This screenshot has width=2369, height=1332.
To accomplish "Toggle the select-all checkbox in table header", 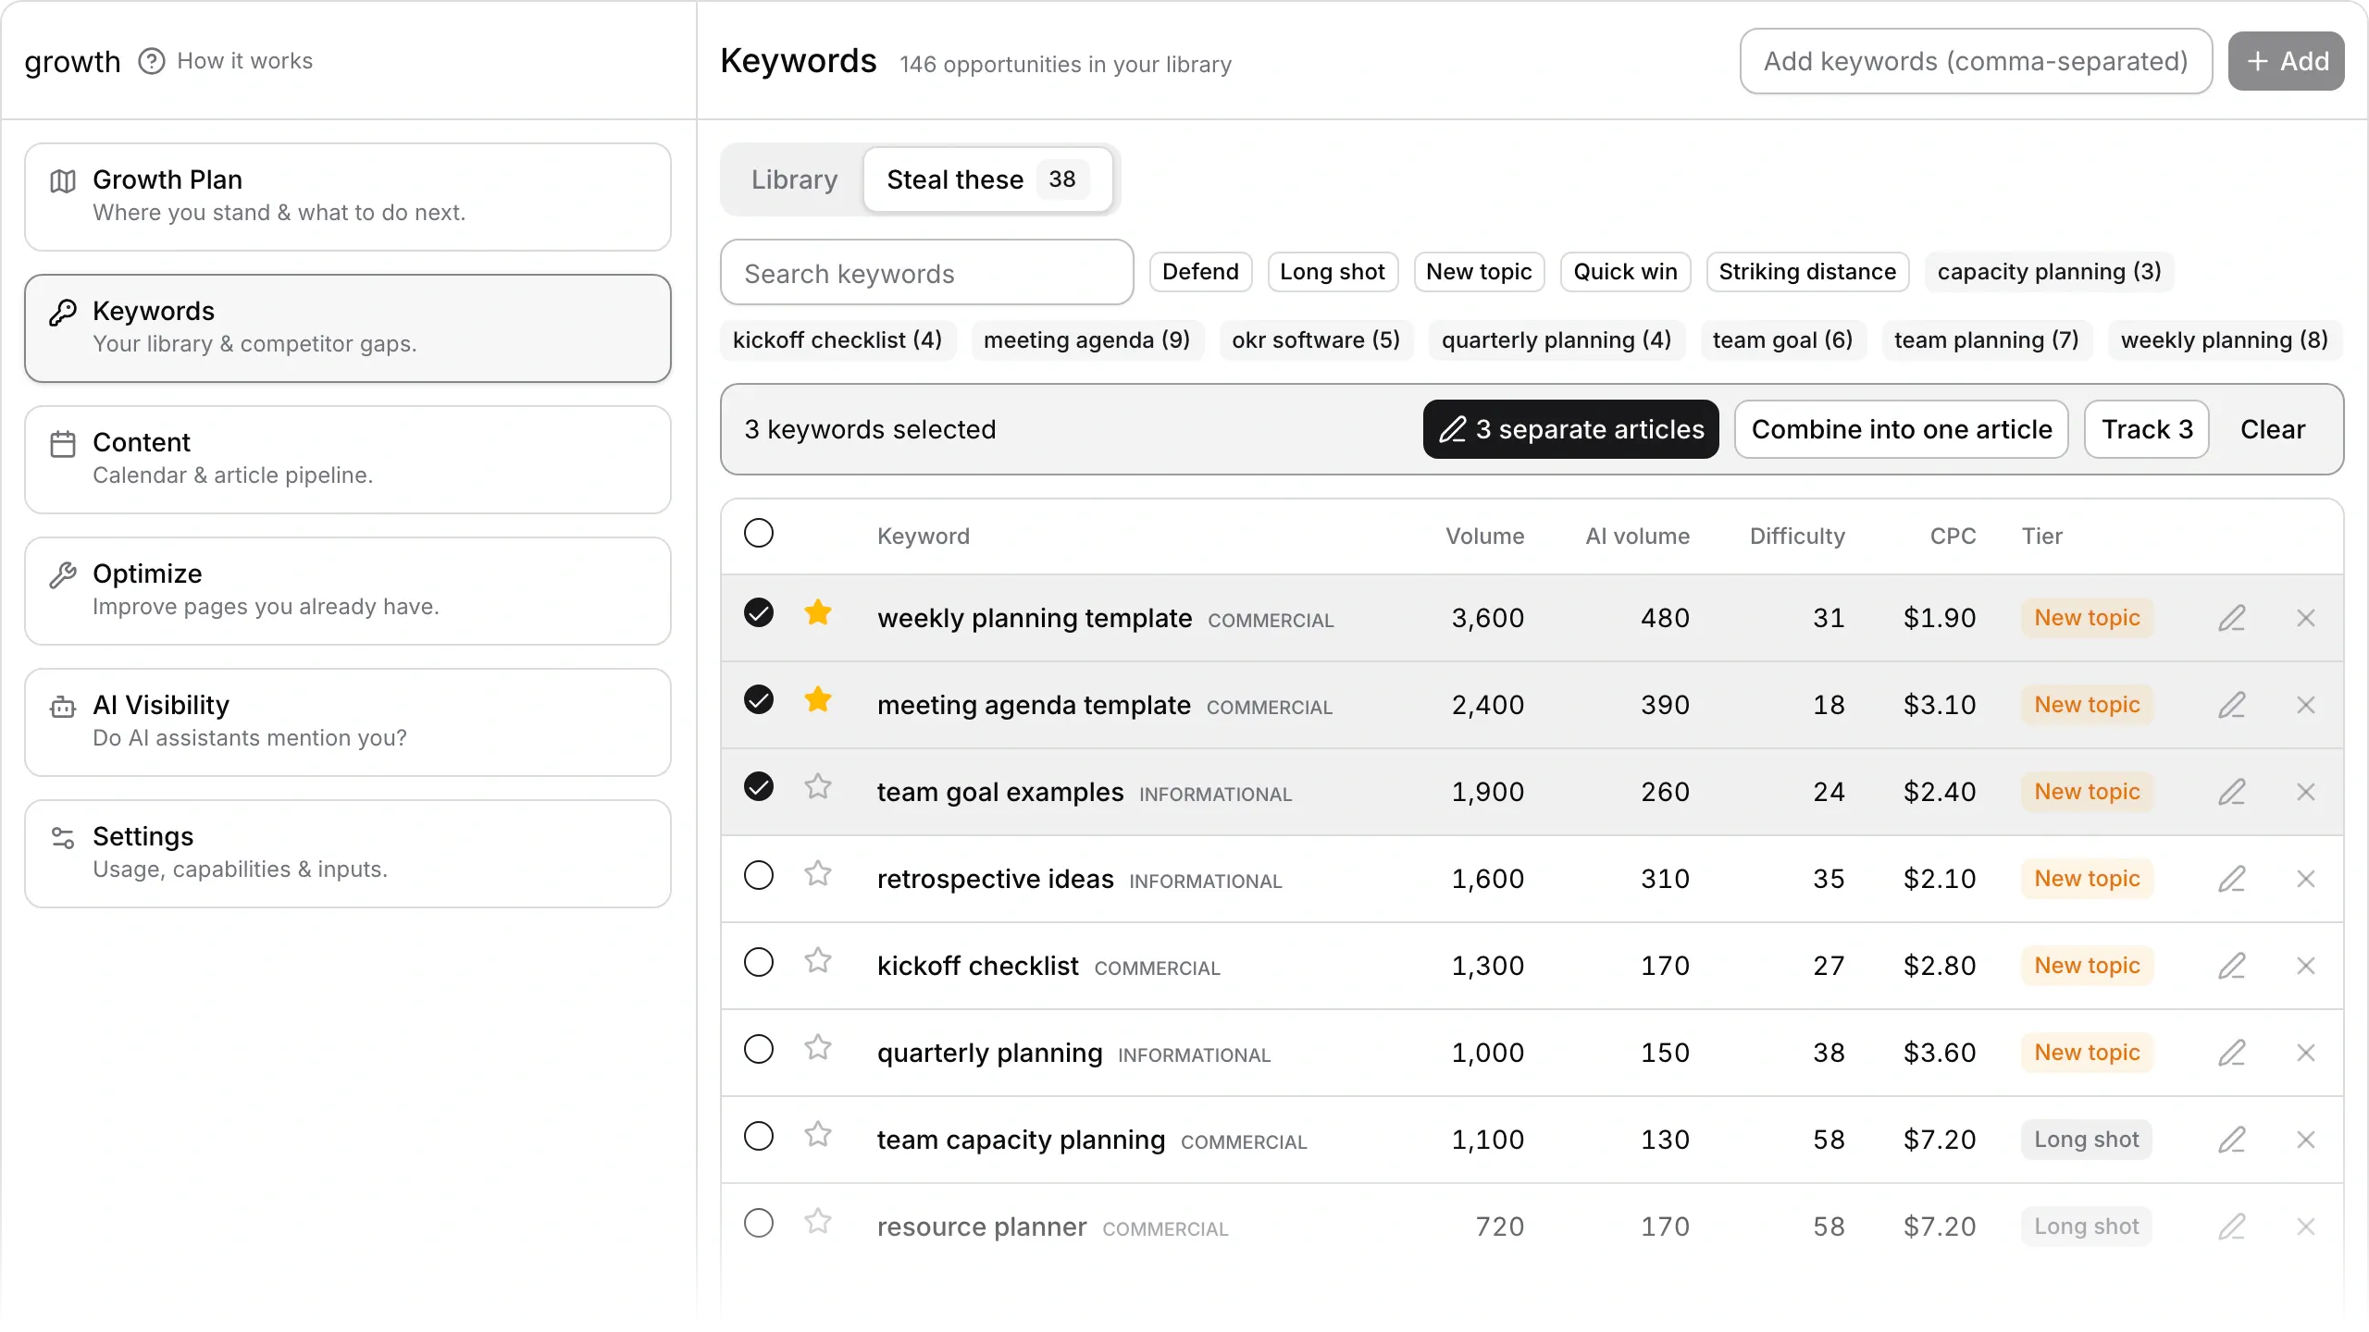I will point(759,533).
